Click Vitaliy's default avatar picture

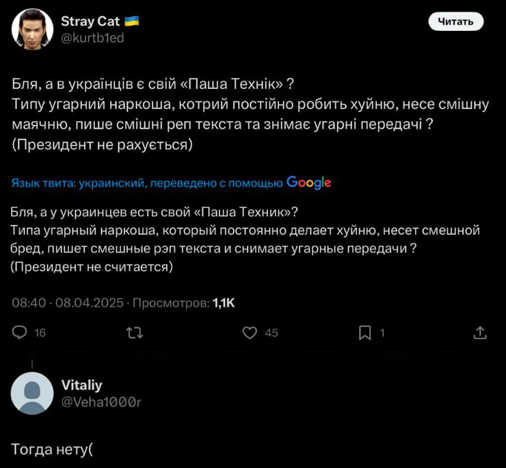pyautogui.click(x=32, y=393)
